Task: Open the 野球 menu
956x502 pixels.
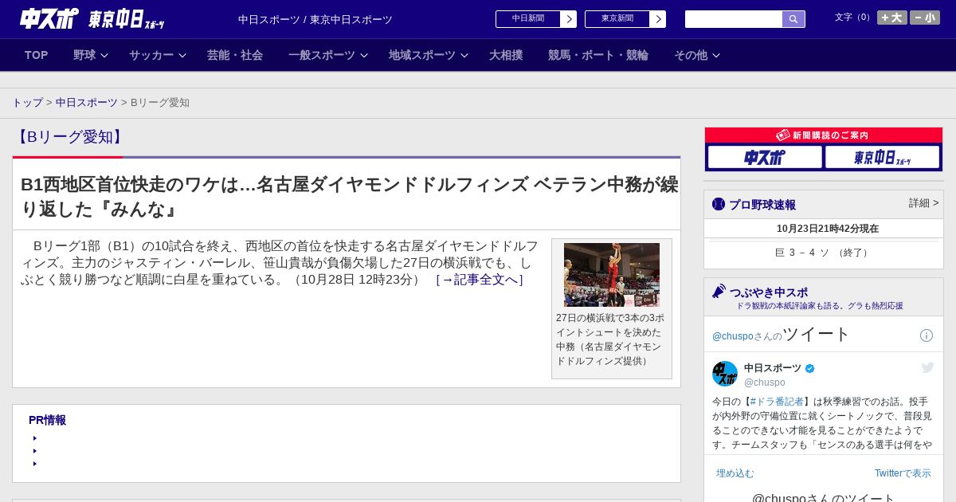Action: pyautogui.click(x=84, y=55)
